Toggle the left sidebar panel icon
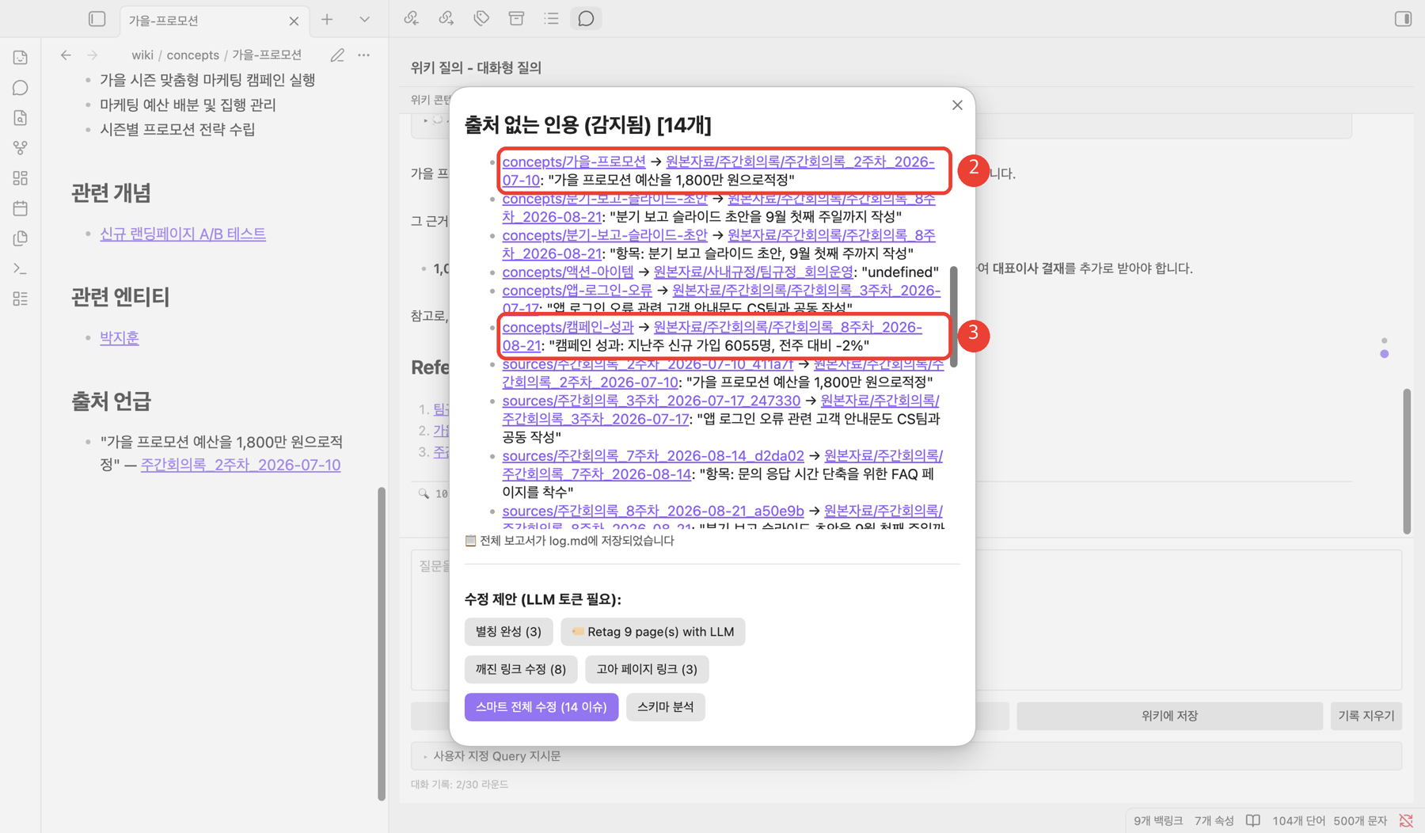Viewport: 1425px width, 833px height. click(x=97, y=19)
